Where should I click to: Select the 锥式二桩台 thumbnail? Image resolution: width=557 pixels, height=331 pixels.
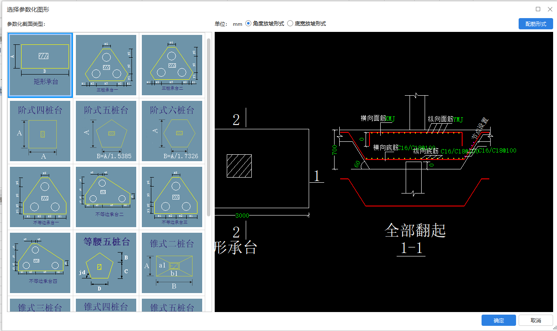172,263
